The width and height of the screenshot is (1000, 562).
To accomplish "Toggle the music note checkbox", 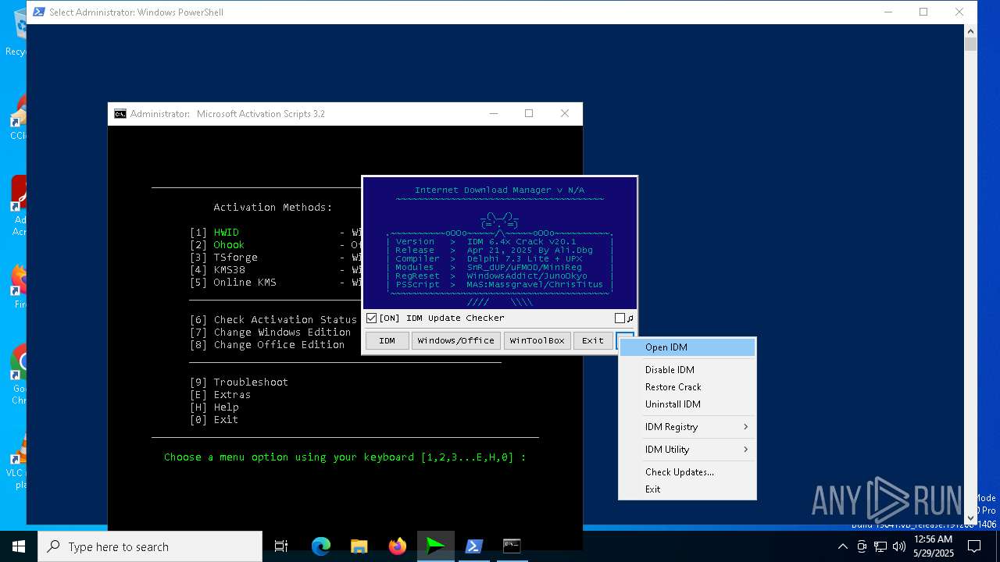I will (620, 318).
